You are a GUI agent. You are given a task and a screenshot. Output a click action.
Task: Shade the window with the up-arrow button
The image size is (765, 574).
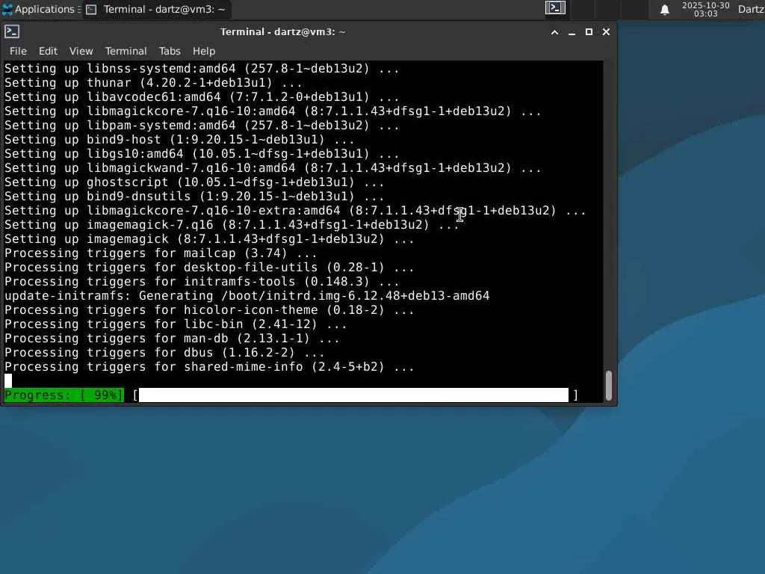[x=555, y=32]
